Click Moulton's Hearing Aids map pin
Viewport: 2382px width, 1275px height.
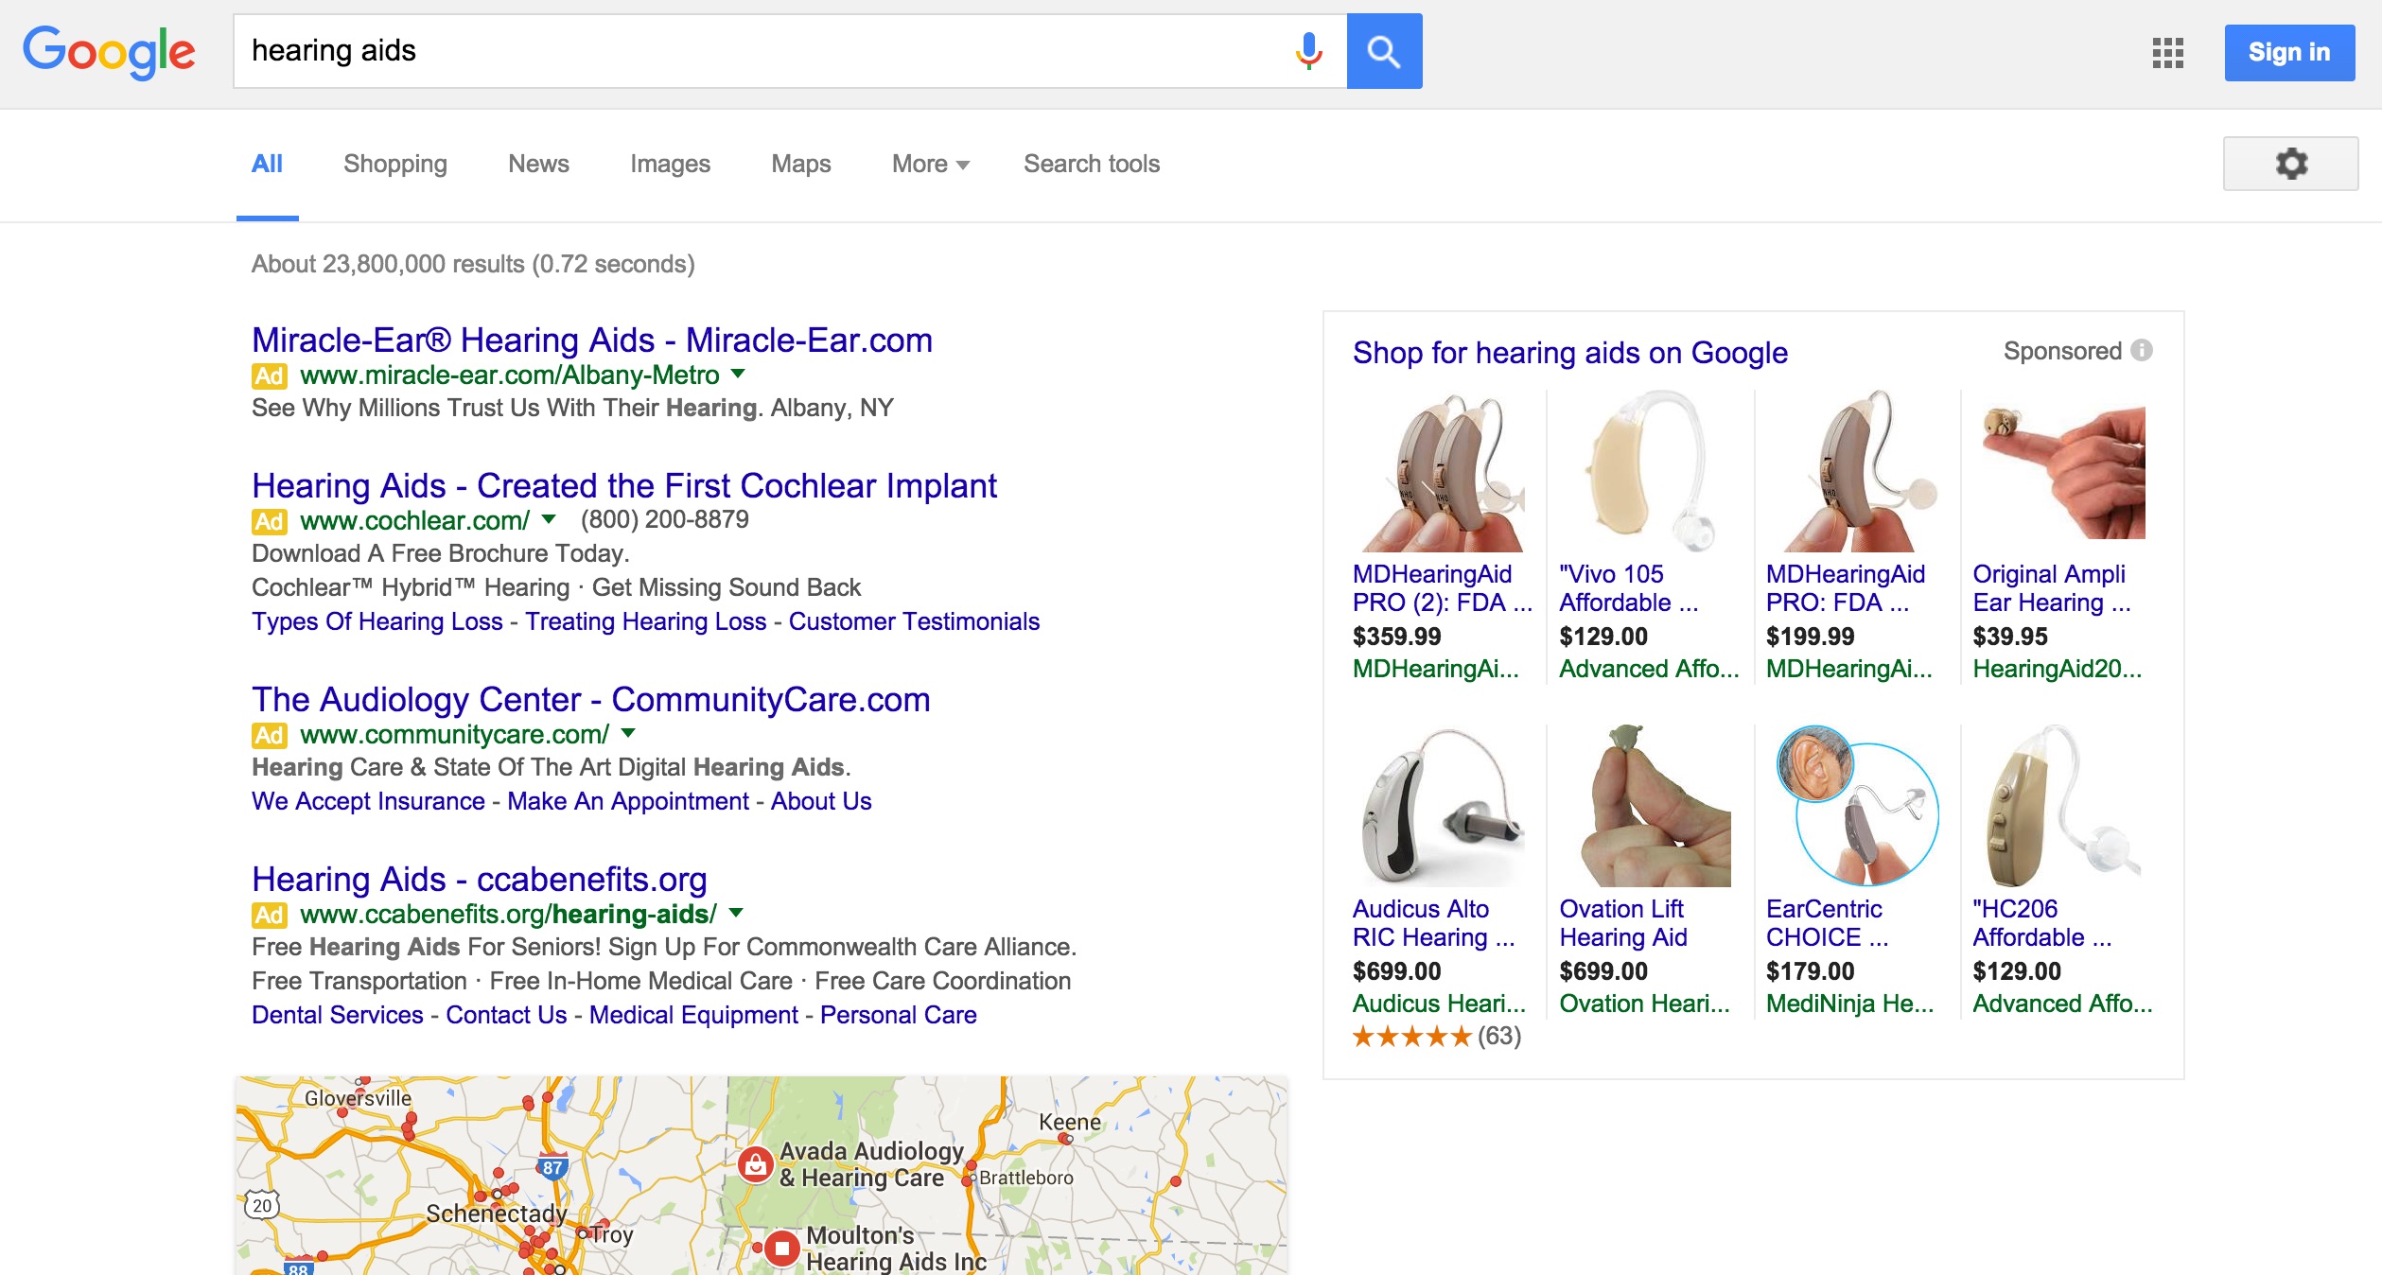tap(781, 1248)
